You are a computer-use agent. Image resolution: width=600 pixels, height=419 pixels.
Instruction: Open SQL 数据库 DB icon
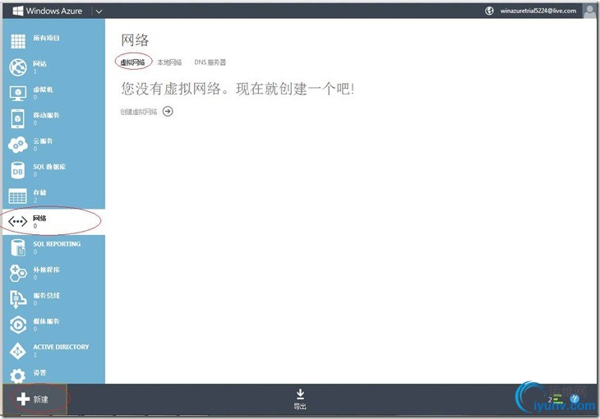(18, 171)
